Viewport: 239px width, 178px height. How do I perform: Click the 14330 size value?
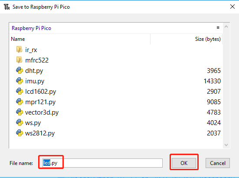(x=212, y=81)
